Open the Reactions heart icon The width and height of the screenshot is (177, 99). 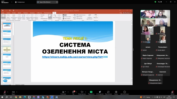(x=82, y=92)
